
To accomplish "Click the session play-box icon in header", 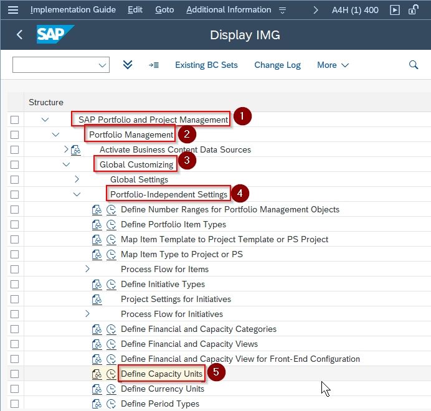I will tap(395, 10).
